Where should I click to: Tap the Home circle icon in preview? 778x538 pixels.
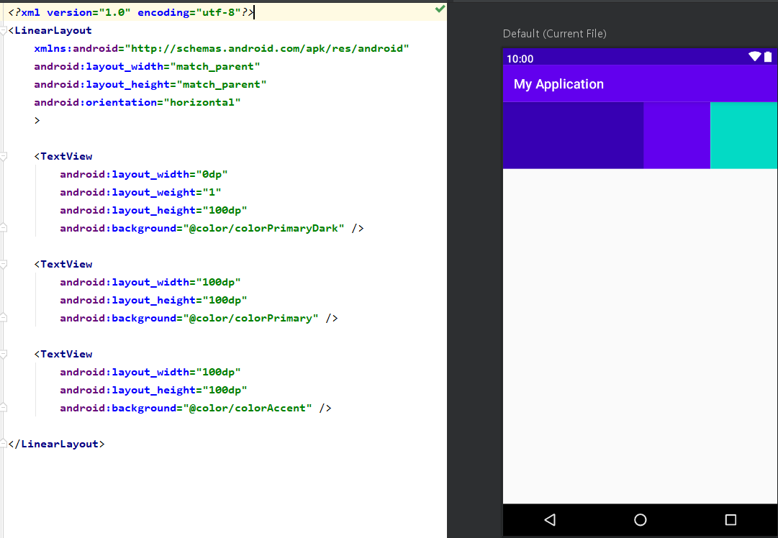[x=641, y=519]
